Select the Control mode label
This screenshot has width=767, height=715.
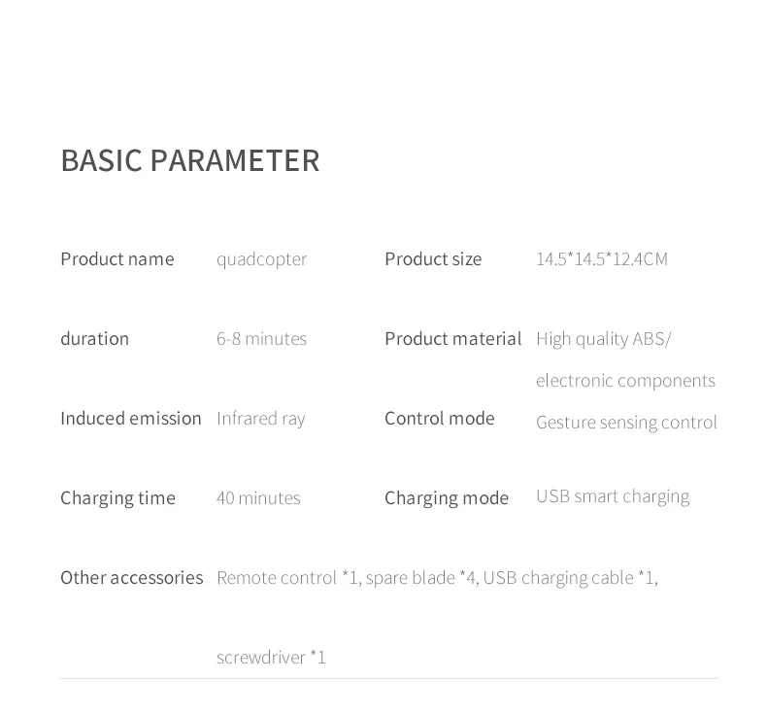tap(440, 419)
